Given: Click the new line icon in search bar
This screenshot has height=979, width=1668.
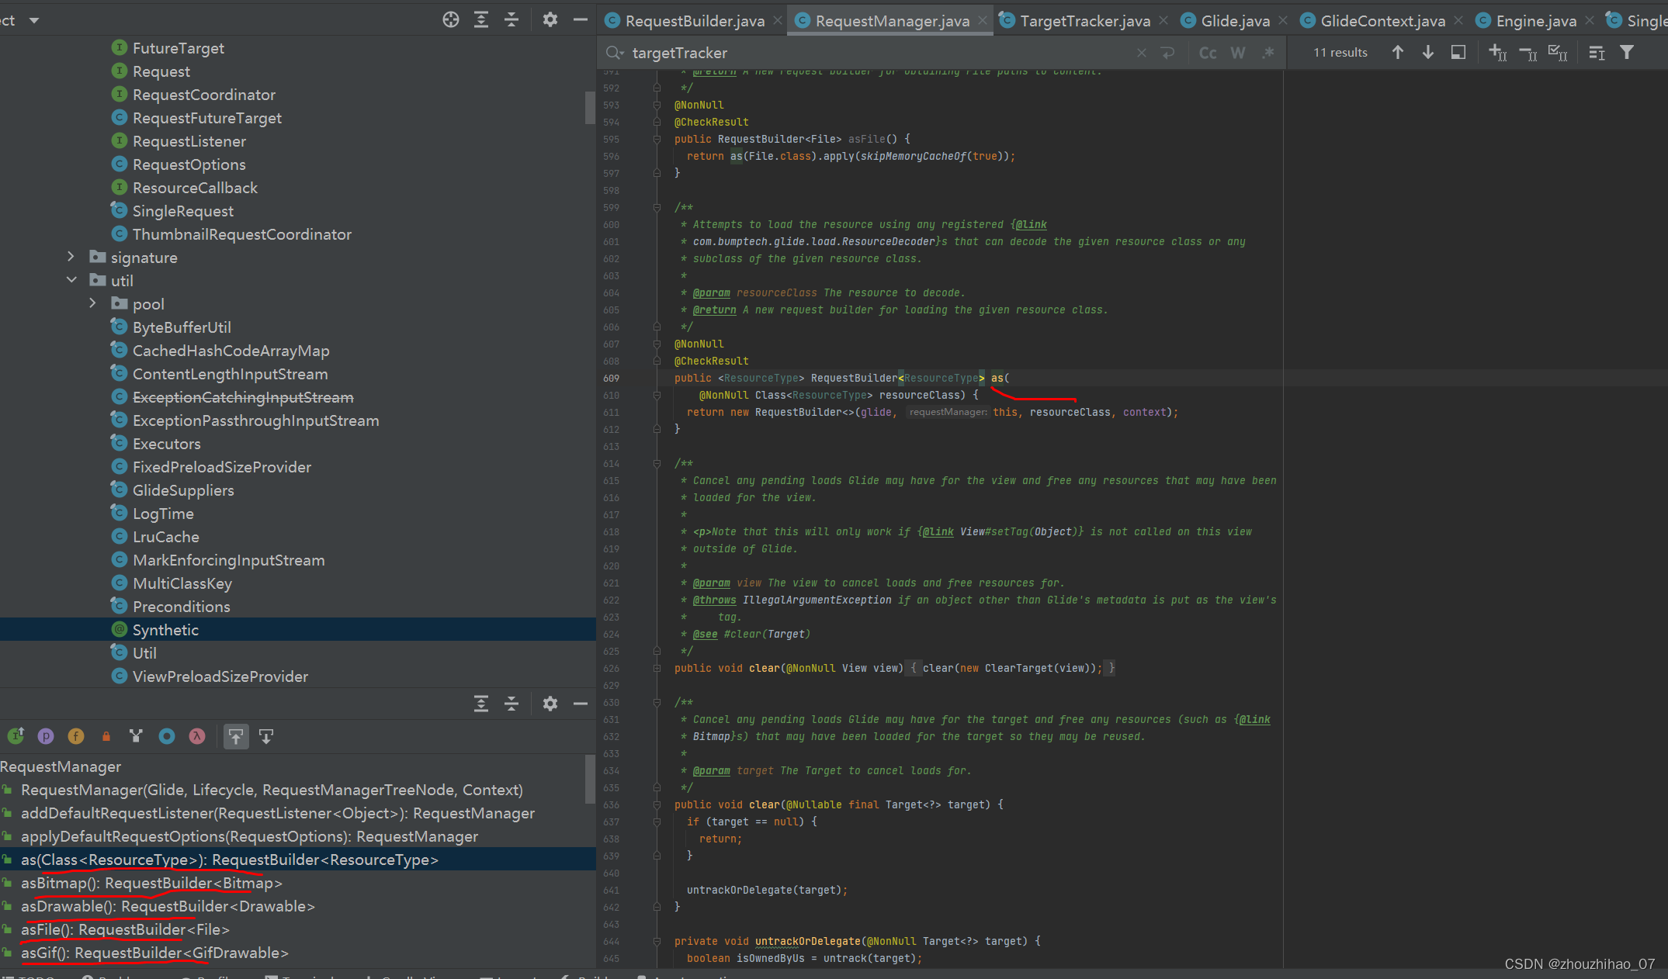Looking at the screenshot, I should tap(1168, 53).
